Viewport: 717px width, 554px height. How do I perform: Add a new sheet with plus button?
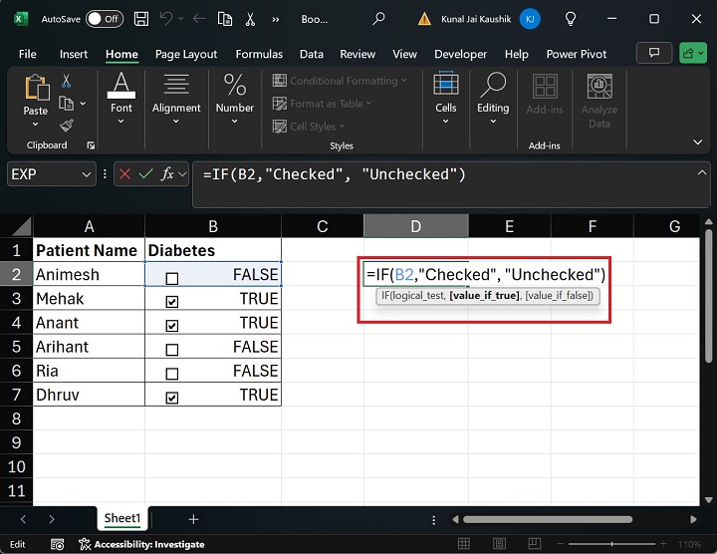click(193, 519)
